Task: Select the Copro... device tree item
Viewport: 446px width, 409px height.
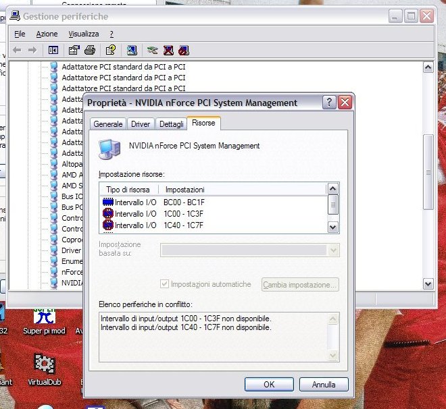Action: coord(72,240)
